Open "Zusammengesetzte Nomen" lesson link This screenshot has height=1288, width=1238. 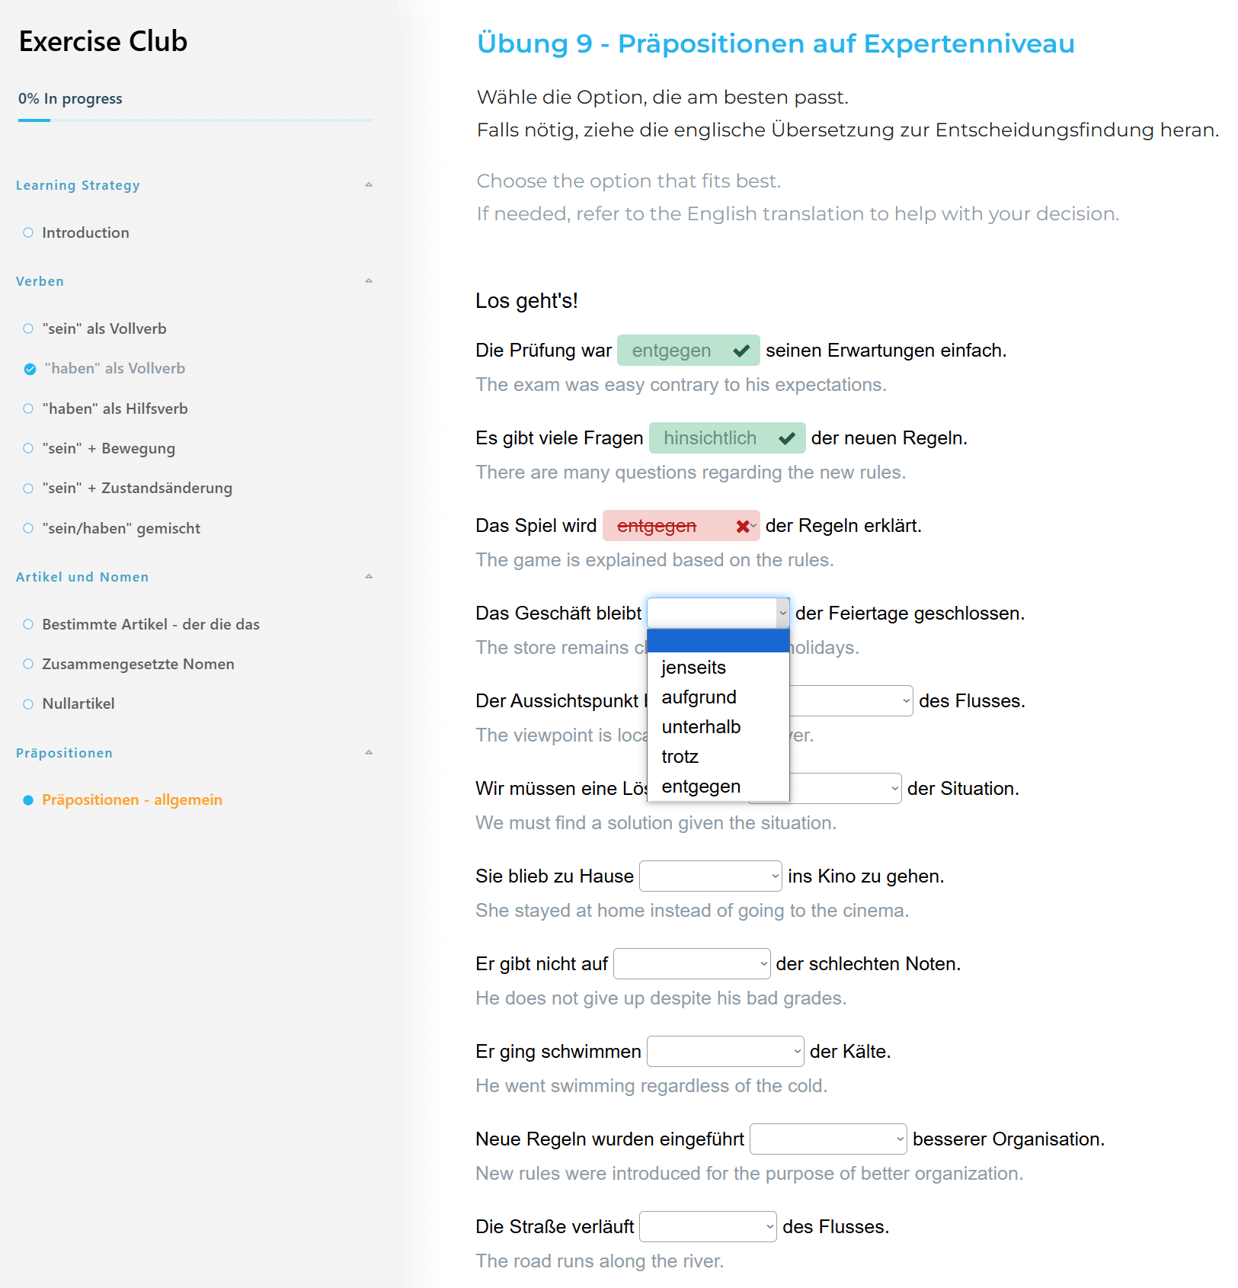138,664
